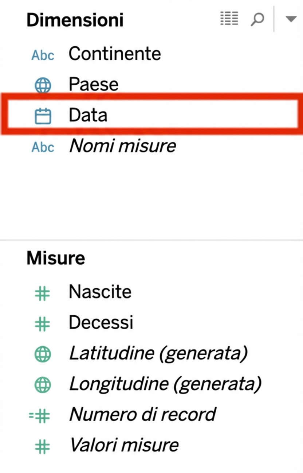Click the globe icon next to Paese
Image resolution: width=303 pixels, height=473 pixels.
(43, 85)
